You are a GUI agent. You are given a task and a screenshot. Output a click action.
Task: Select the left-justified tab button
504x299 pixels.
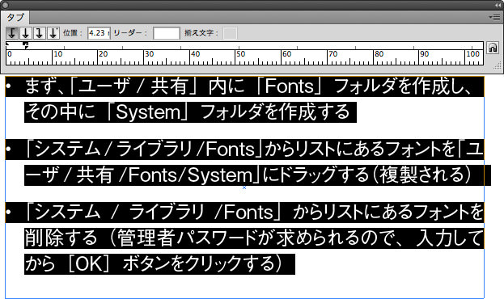coord(12,33)
